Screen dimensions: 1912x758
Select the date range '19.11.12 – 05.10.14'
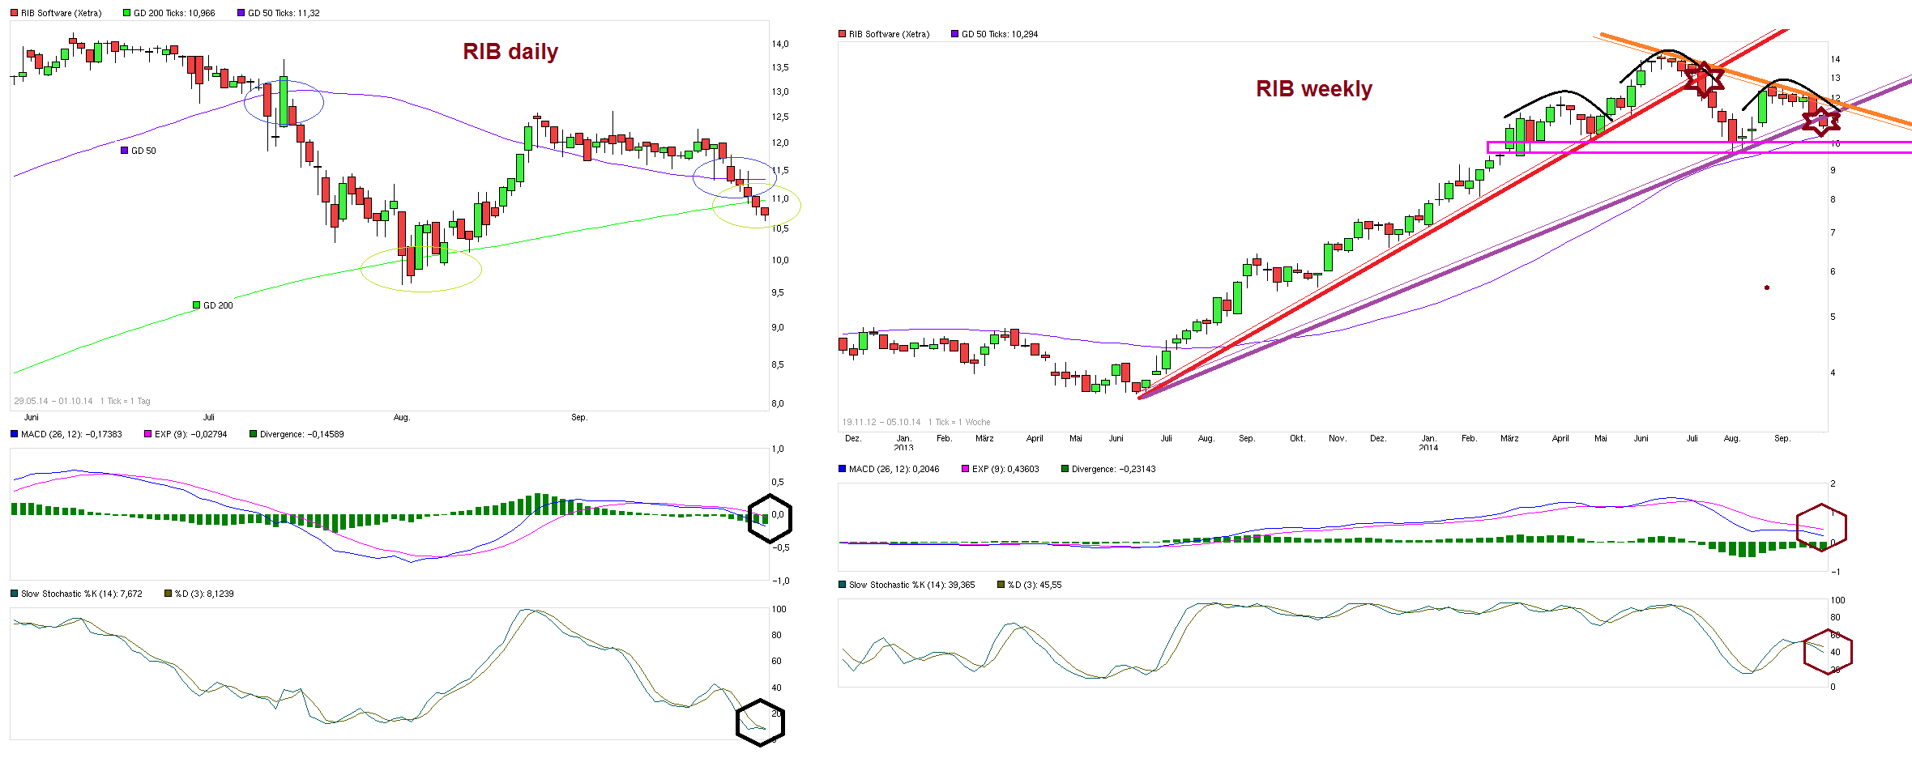point(881,422)
